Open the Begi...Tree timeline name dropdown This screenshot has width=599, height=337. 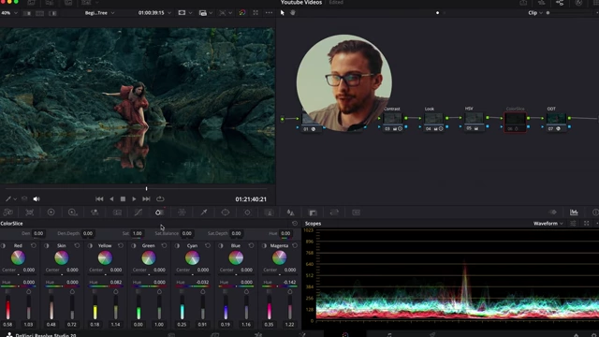point(99,12)
